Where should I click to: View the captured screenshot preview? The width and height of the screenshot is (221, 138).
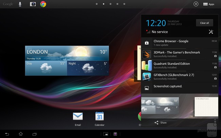pyautogui.click(x=180, y=106)
